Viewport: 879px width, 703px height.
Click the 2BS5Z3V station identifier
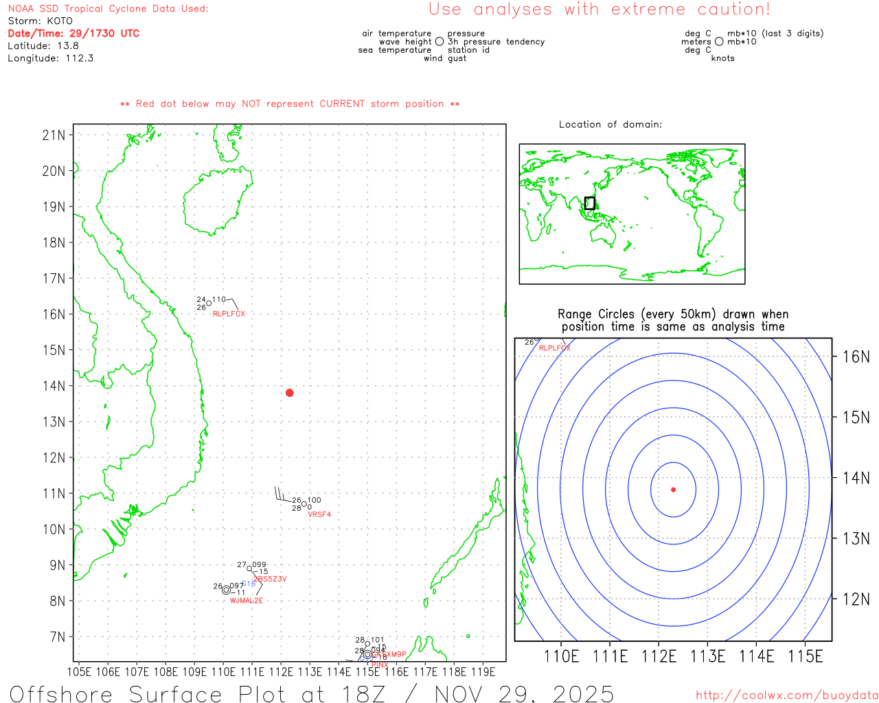[x=271, y=579]
